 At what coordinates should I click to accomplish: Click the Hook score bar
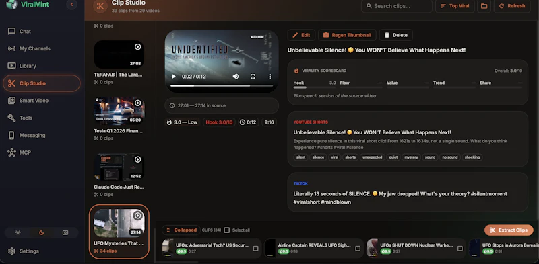click(x=315, y=88)
